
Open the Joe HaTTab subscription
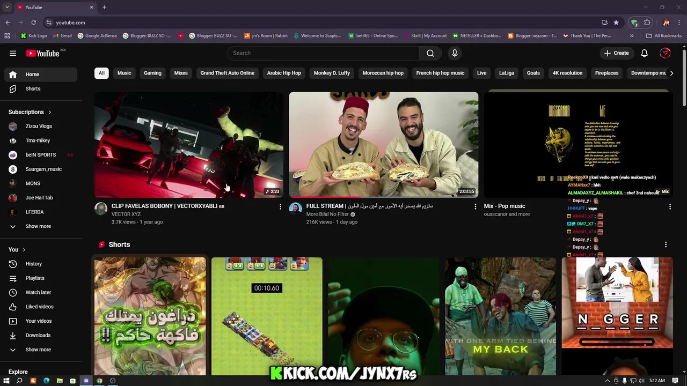coord(42,198)
